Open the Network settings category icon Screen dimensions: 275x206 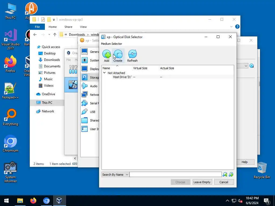(x=85, y=95)
